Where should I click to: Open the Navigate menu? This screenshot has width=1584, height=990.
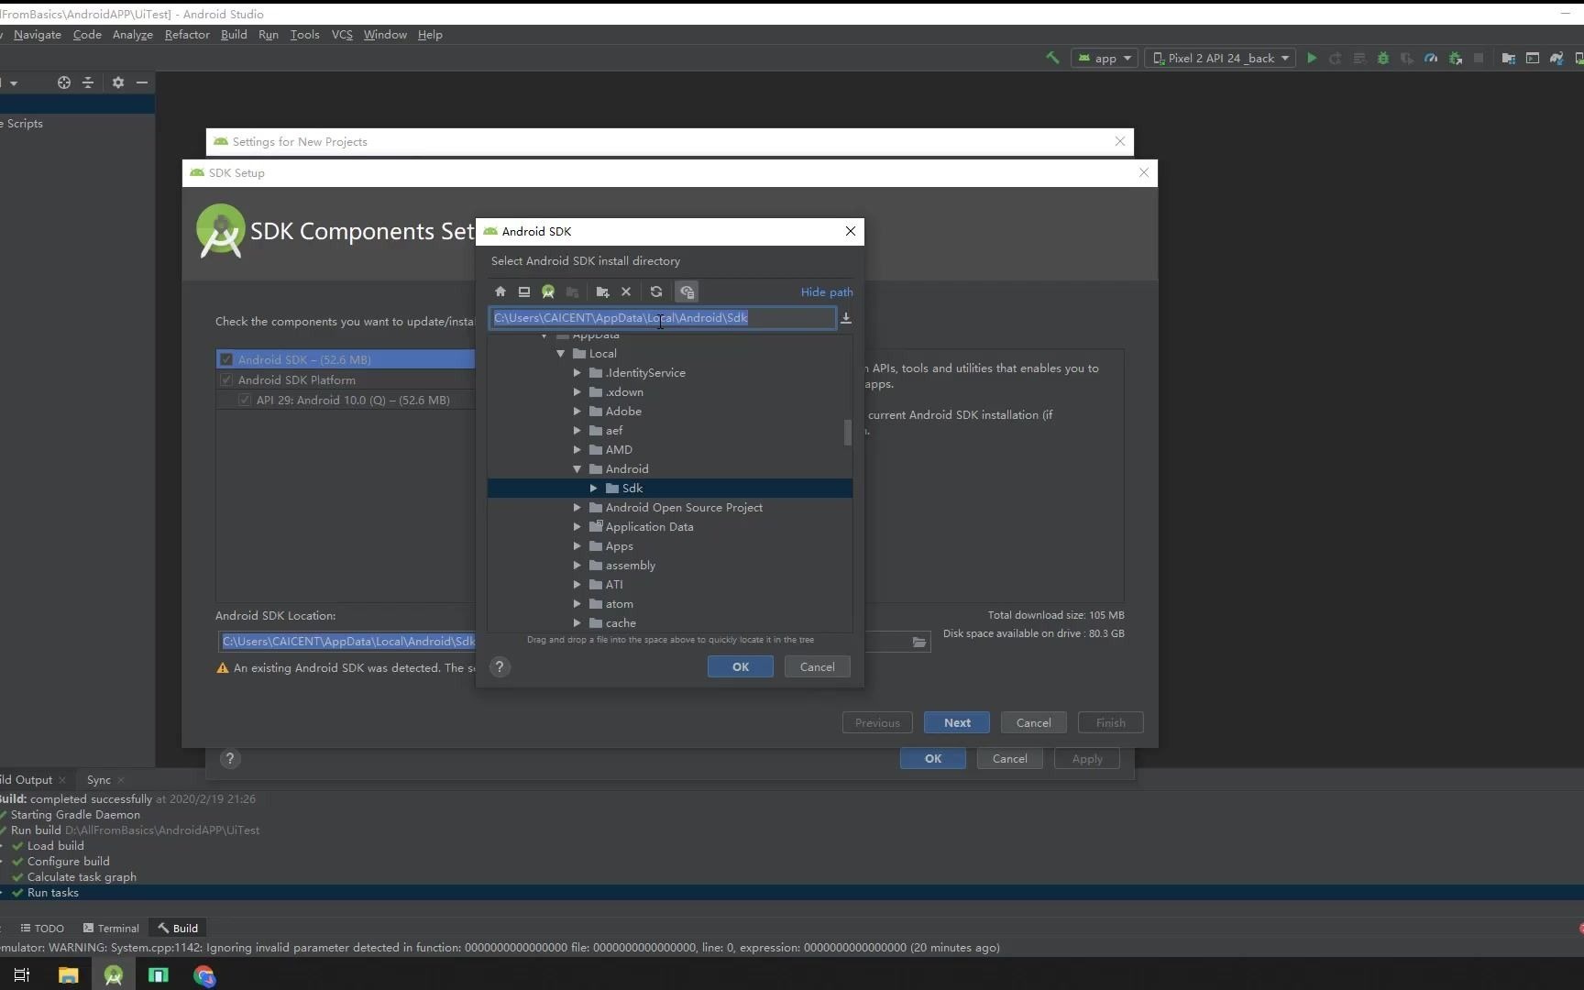[x=38, y=35]
